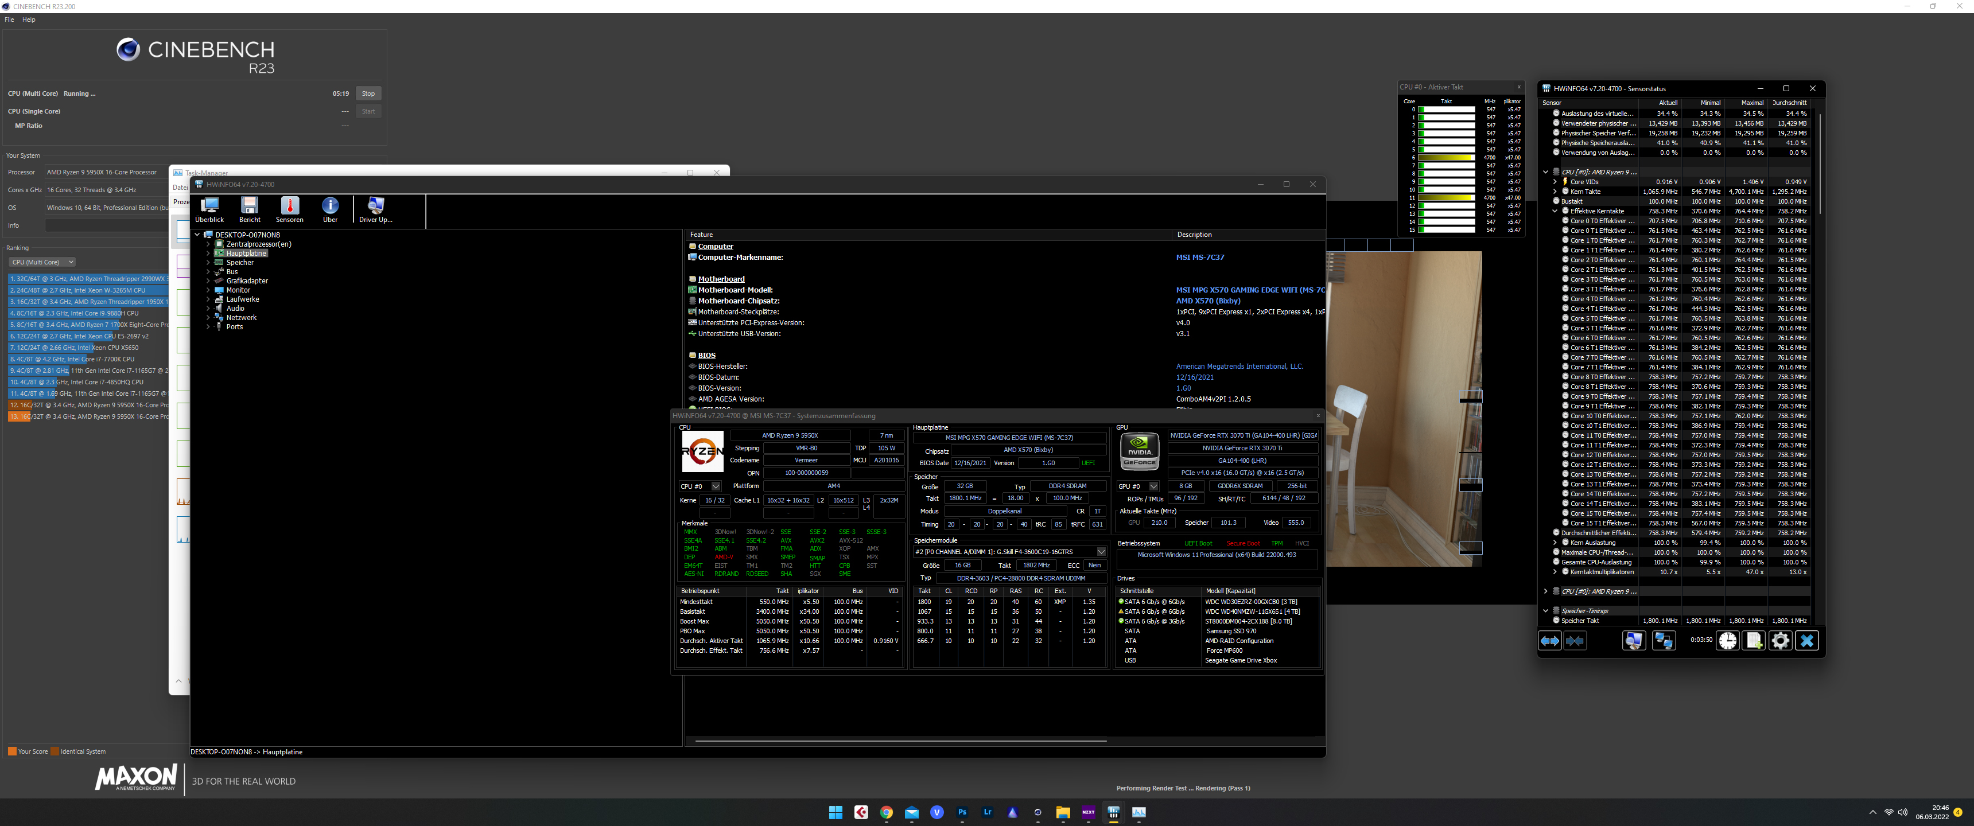Open Photoshop from the taskbar
Screen dimensions: 1974x826
coord(962,812)
